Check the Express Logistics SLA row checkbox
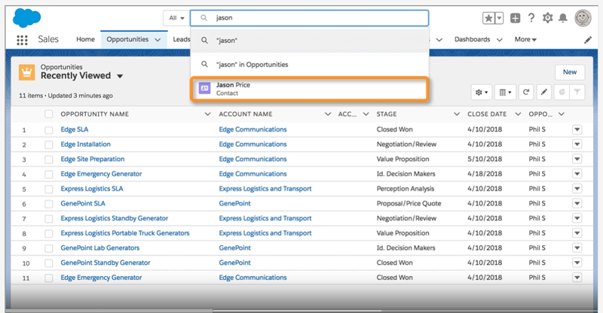 pos(49,189)
